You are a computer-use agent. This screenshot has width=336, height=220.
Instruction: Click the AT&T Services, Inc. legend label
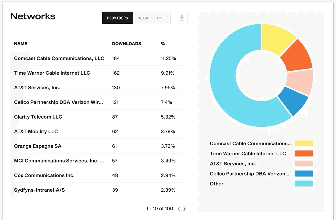pyautogui.click(x=233, y=164)
